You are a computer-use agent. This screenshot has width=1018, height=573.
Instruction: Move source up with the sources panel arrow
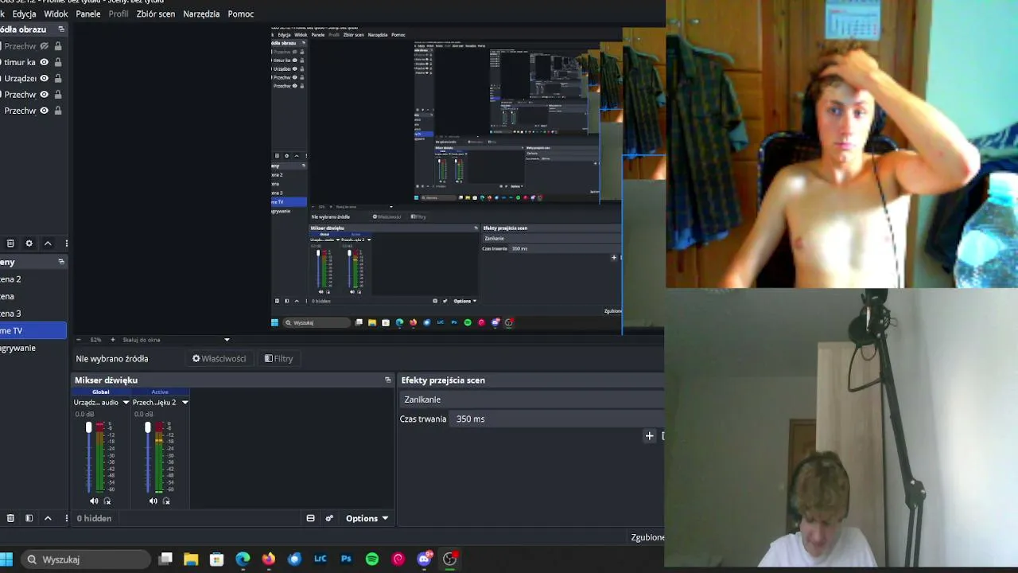(x=48, y=244)
